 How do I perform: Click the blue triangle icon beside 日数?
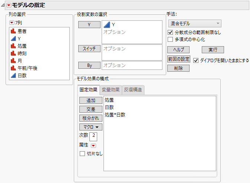point(13,76)
